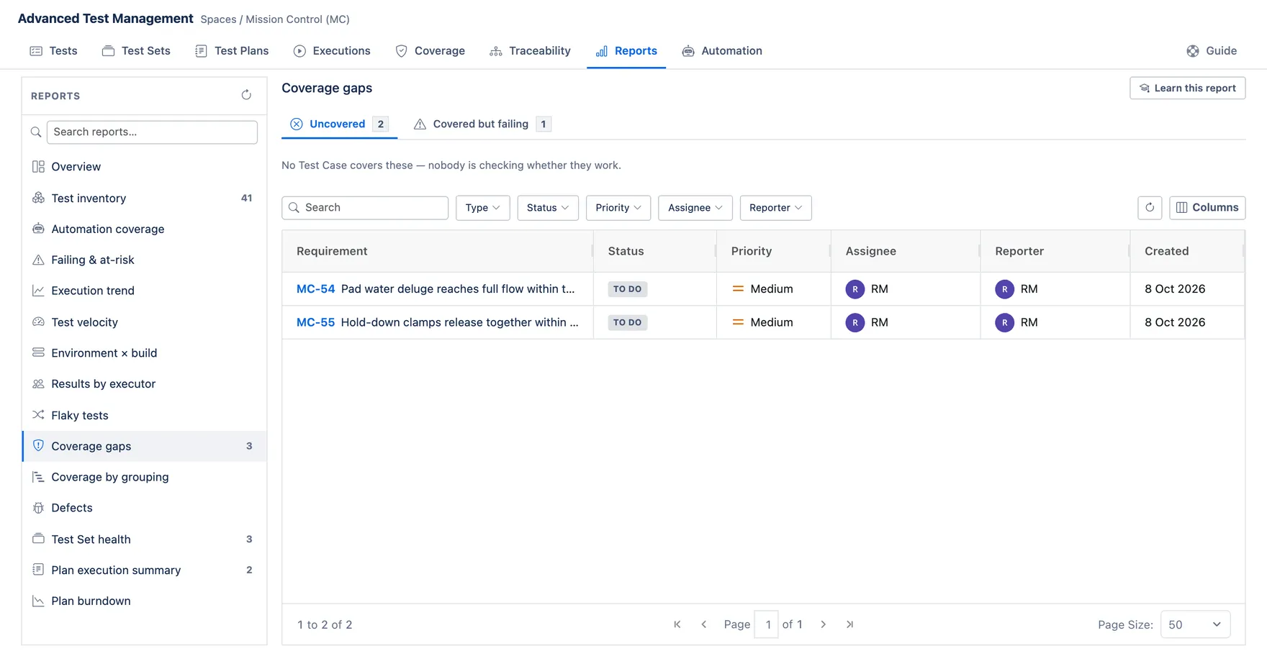This screenshot has height=656, width=1267.
Task: Open the Test velocity report
Action: coord(144,322)
